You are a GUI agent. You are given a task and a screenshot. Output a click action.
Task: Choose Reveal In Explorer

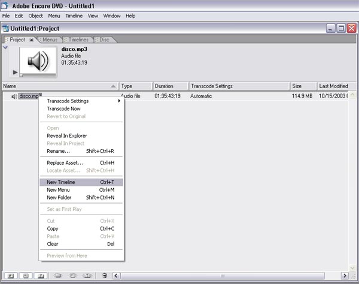[x=81, y=135]
